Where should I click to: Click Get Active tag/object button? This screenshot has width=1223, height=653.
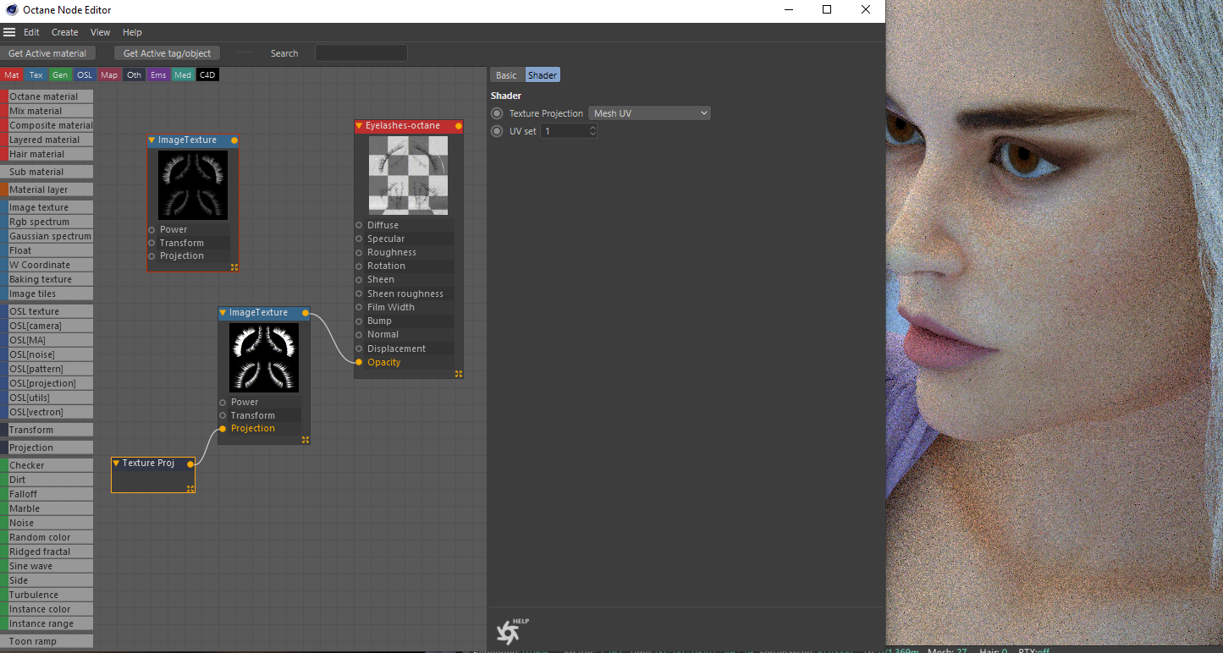click(168, 53)
